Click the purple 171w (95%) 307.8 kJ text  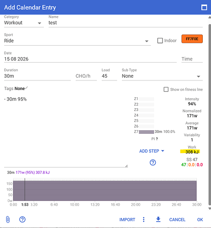point(33,172)
